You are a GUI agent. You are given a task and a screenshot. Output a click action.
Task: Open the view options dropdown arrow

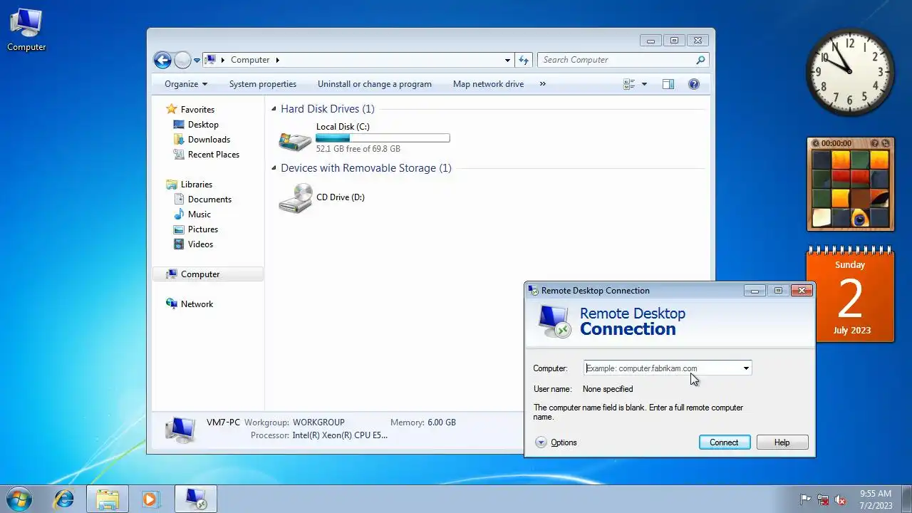(x=644, y=84)
